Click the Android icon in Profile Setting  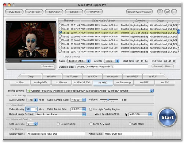tap(29, 91)
